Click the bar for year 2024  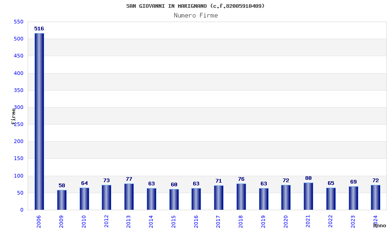pos(375,197)
